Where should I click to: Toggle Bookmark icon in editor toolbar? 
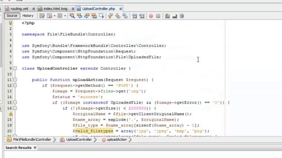coord(125,16)
